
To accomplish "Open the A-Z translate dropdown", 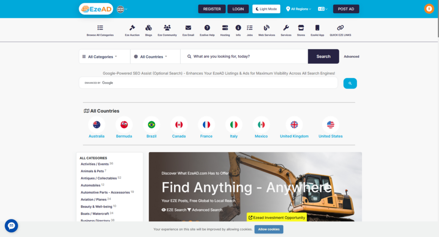I will [x=322, y=9].
